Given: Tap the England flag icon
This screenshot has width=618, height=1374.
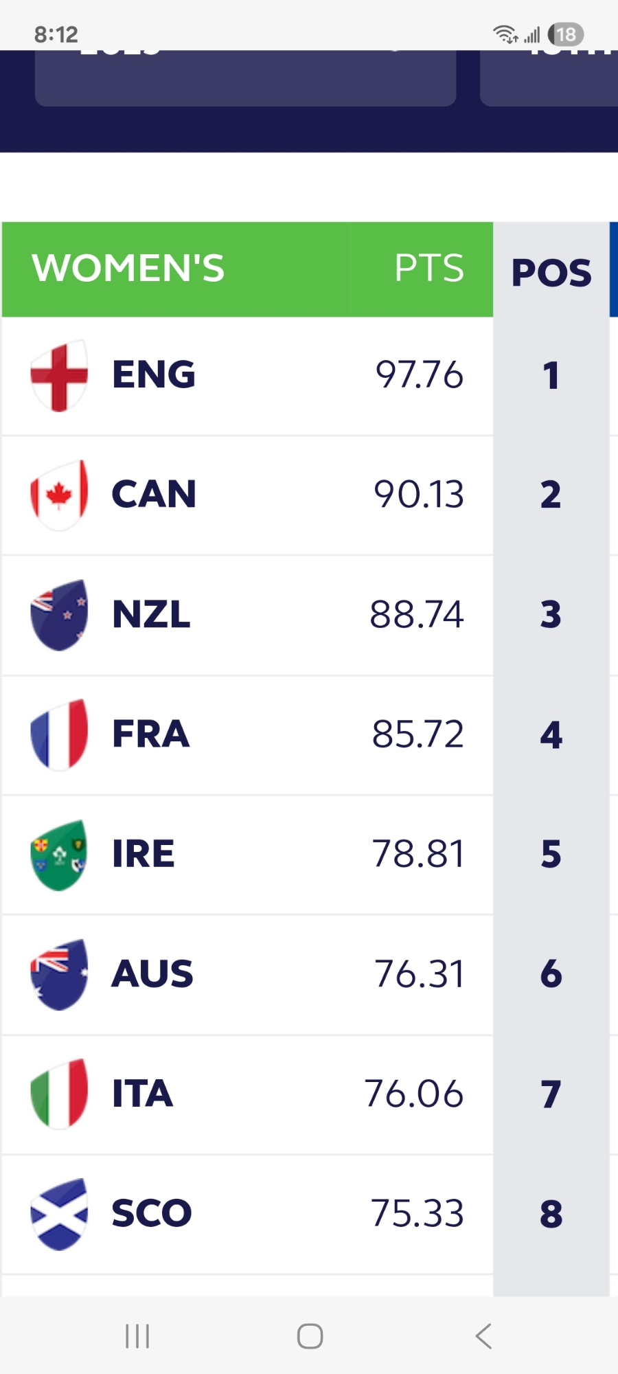Looking at the screenshot, I should [x=59, y=376].
